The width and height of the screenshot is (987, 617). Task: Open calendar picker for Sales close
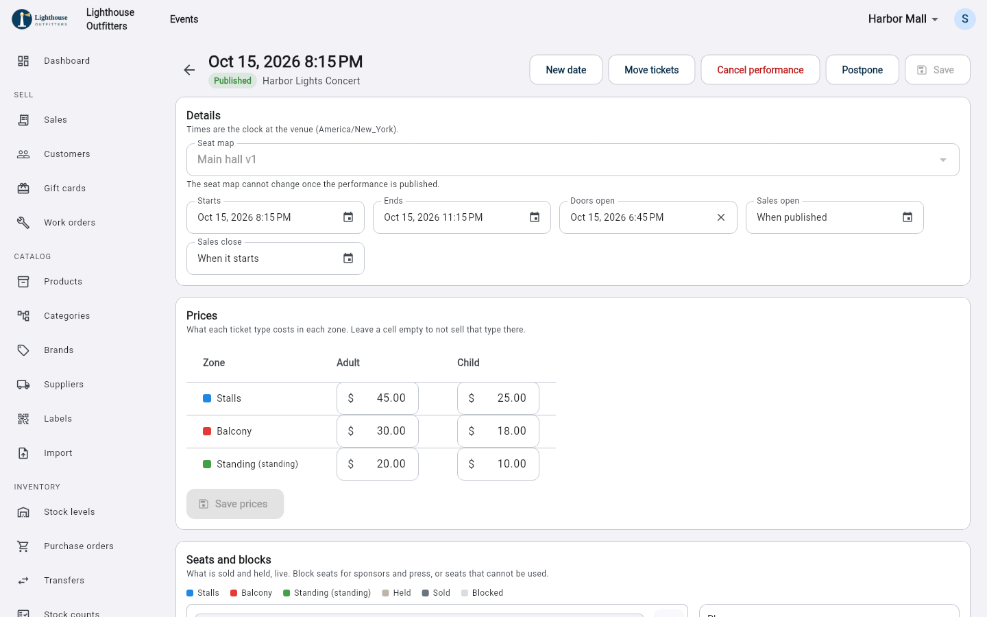[x=348, y=258]
